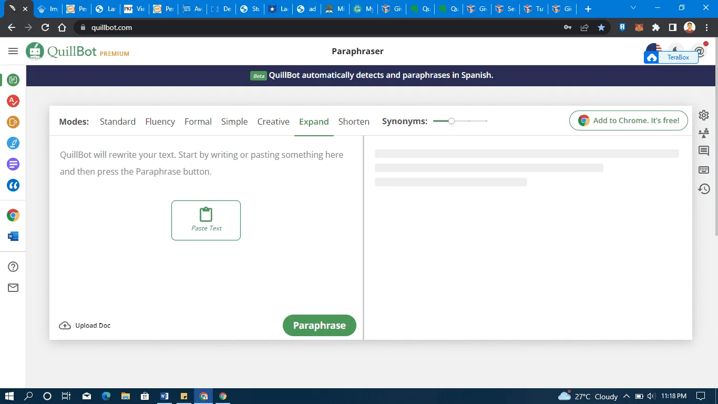The width and height of the screenshot is (718, 404).
Task: Select the Standard mode
Action: click(118, 122)
